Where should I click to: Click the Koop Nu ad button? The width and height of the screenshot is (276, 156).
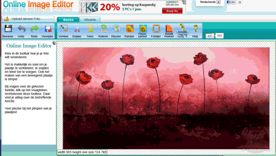(172, 11)
